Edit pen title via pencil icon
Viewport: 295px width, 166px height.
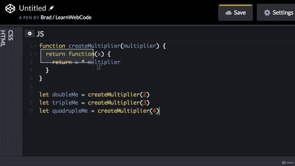pos(51,8)
